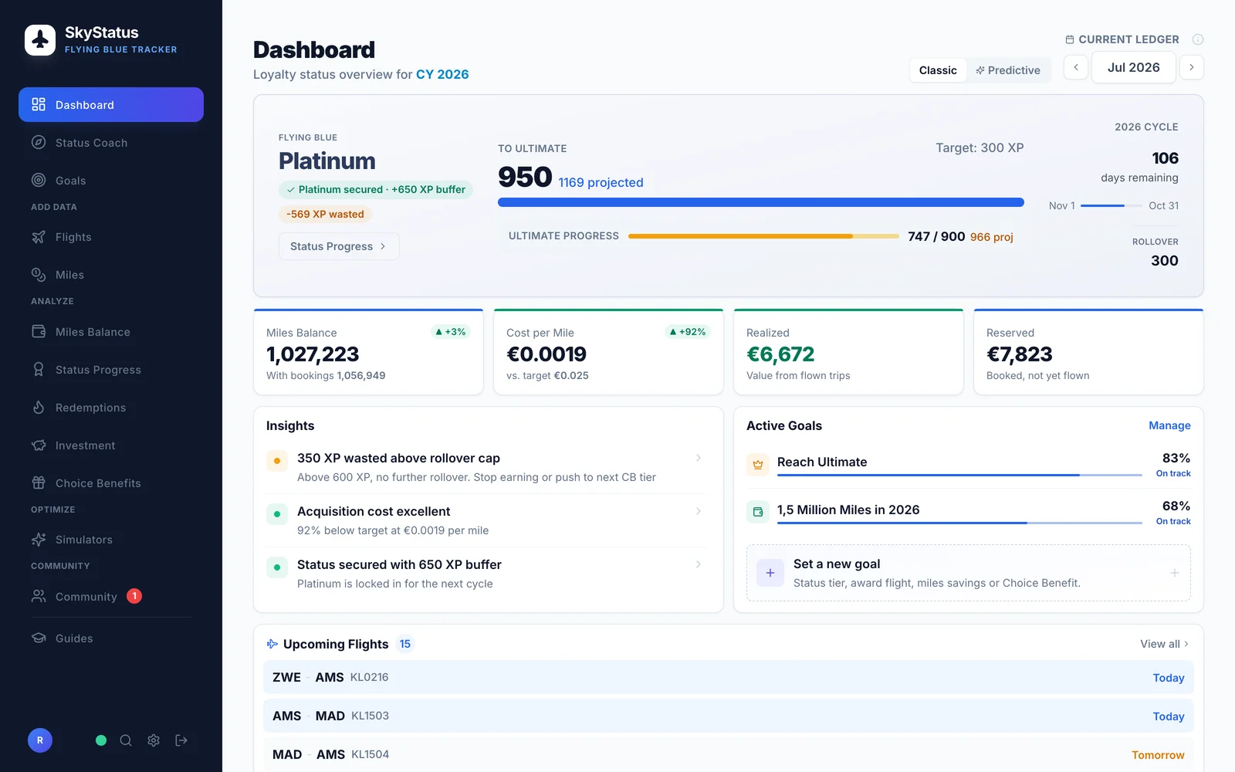Click the Miles coins icon

point(39,275)
